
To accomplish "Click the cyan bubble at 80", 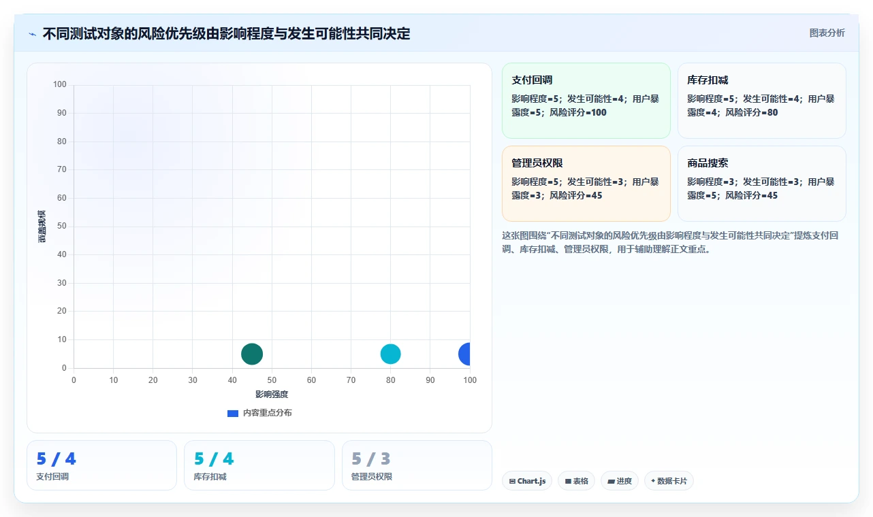I will [390, 354].
